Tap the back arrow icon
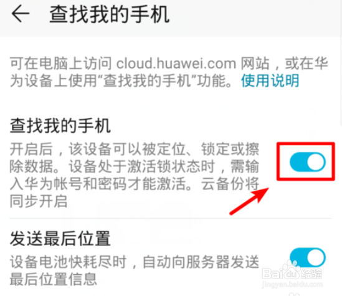Screen dimensions: 342x296 21,14
